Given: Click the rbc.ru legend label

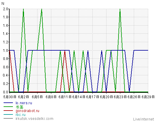Looking at the screenshot, I should tap(20, 115).
